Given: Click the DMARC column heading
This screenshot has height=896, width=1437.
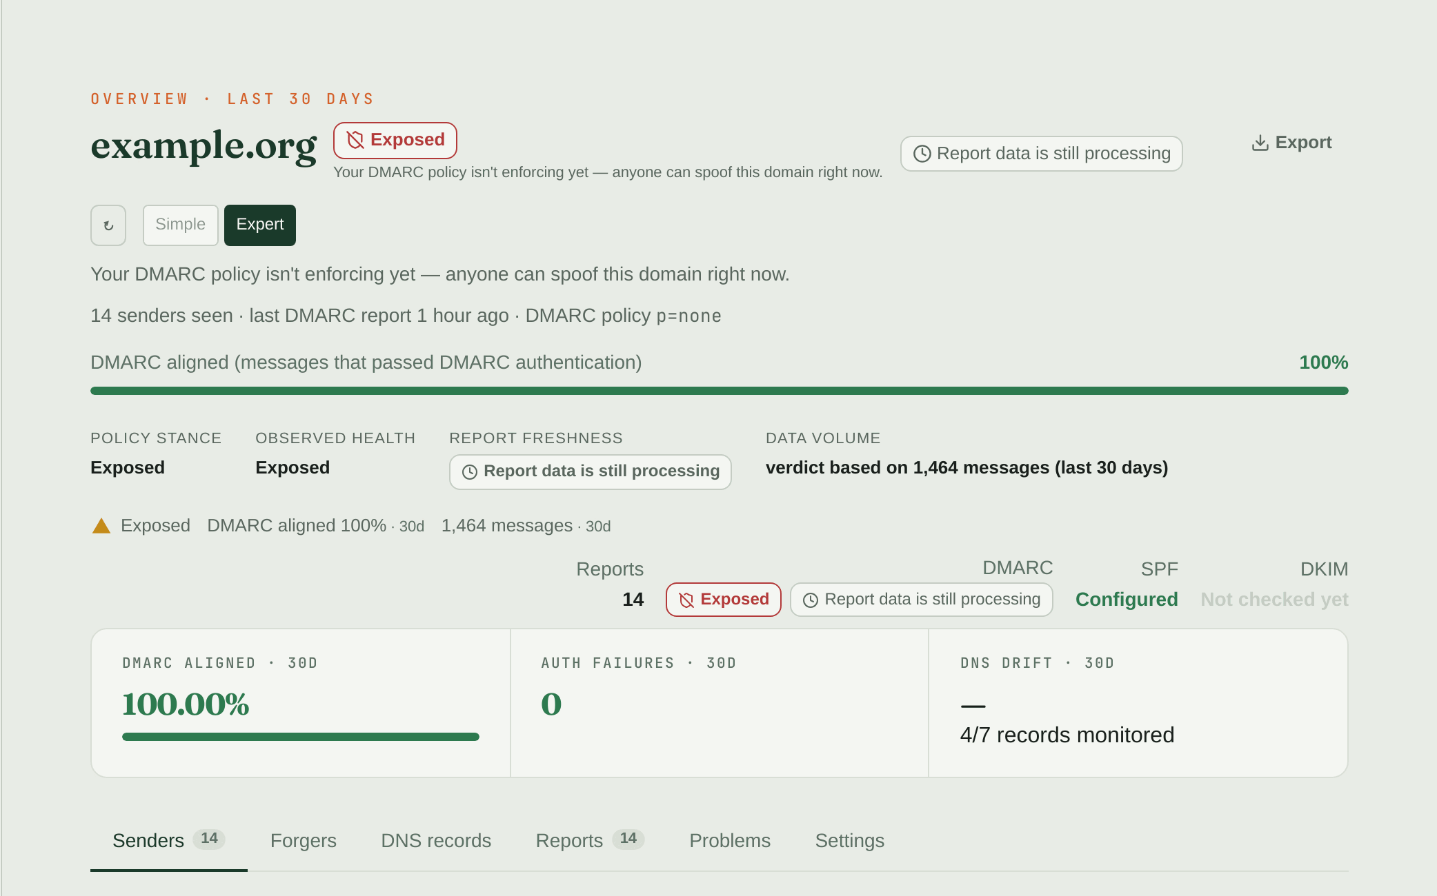Looking at the screenshot, I should click(x=1018, y=568).
